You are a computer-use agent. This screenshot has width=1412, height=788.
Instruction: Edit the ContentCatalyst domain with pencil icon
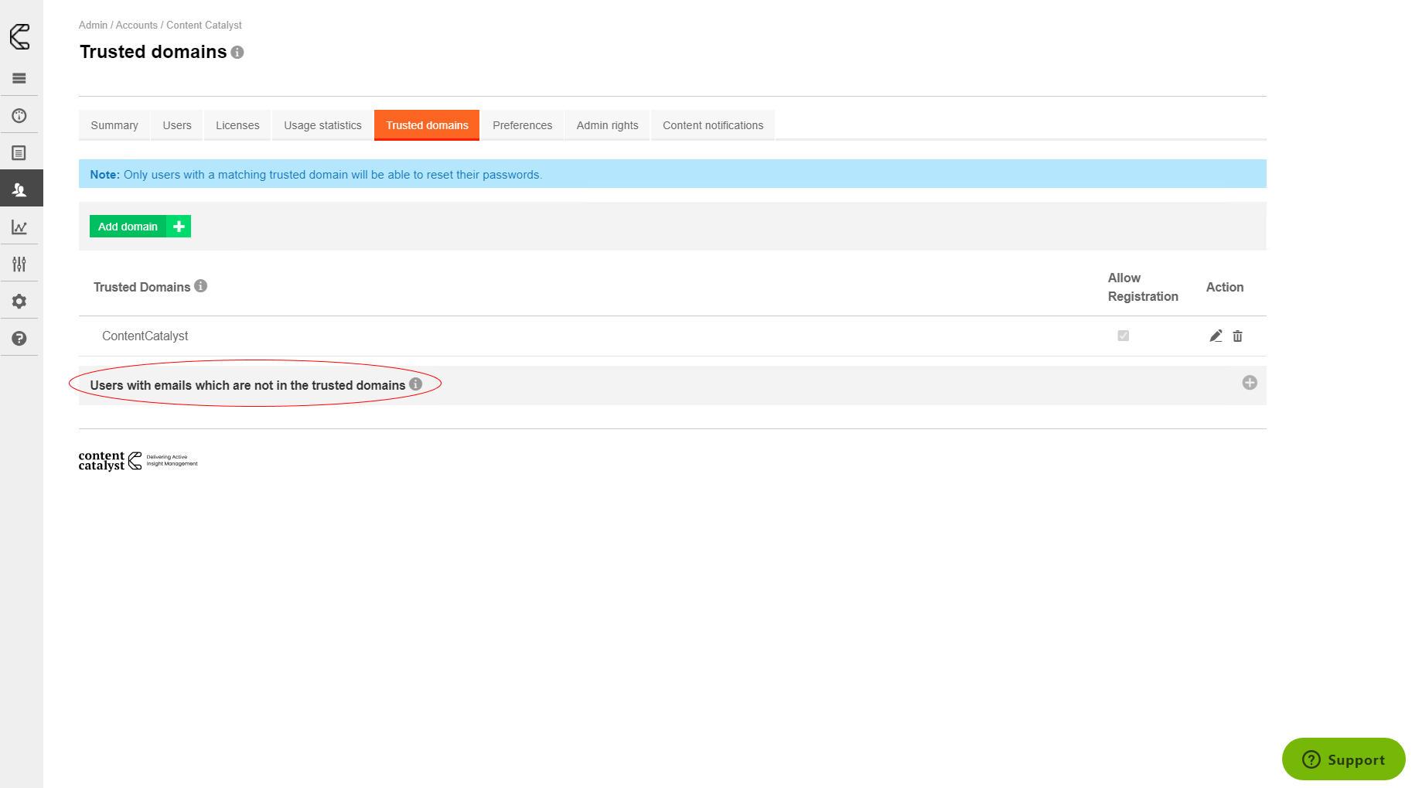click(x=1216, y=336)
